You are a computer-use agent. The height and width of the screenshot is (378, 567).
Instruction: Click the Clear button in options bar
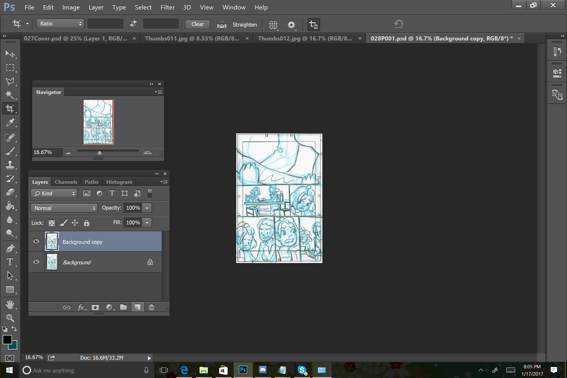[197, 24]
